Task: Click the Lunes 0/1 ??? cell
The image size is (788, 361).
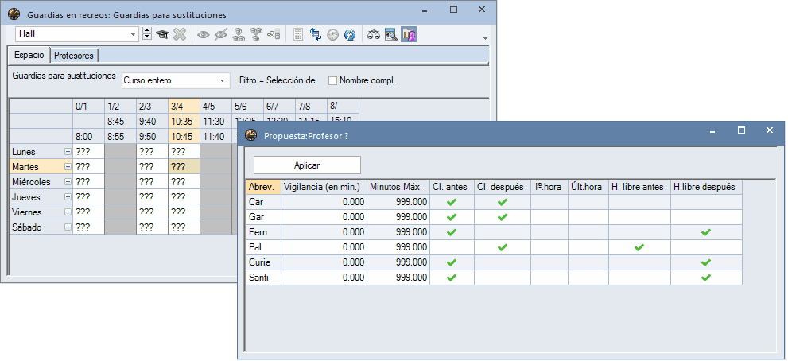Action: (x=88, y=151)
